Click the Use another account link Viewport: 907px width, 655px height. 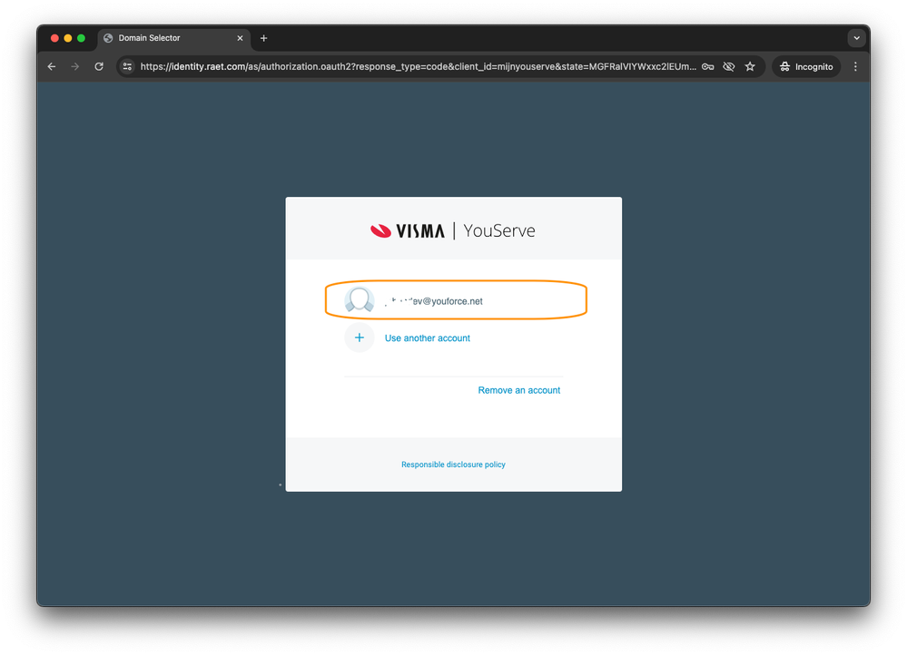[428, 338]
